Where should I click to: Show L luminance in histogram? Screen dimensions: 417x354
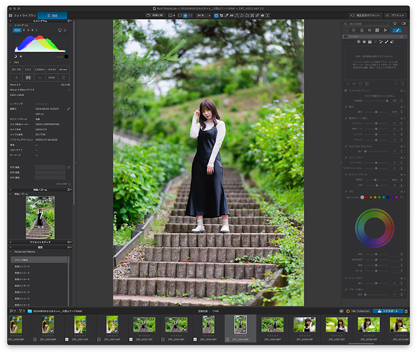[36, 30]
